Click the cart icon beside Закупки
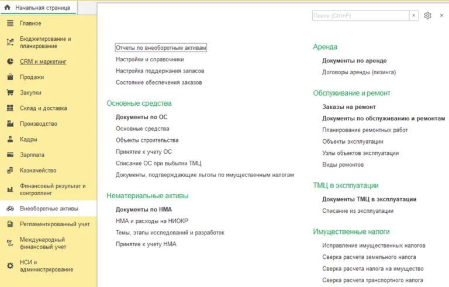449x287 pixels. click(x=10, y=92)
